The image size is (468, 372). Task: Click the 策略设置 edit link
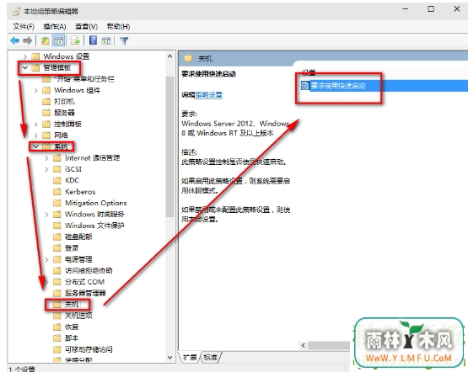point(208,95)
